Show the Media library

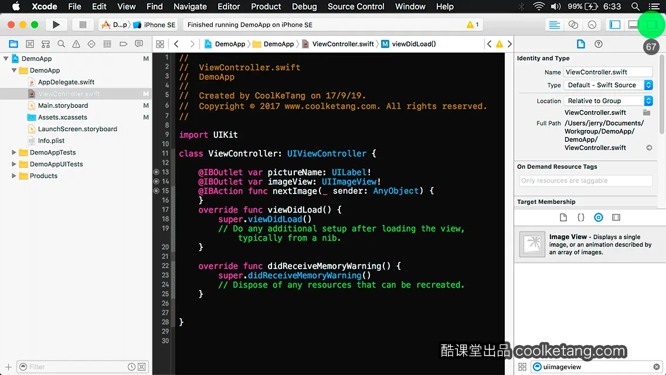point(616,217)
